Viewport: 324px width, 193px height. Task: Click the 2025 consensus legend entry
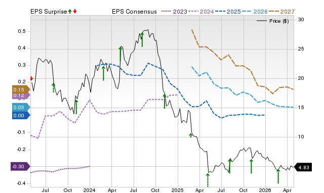tap(228, 12)
